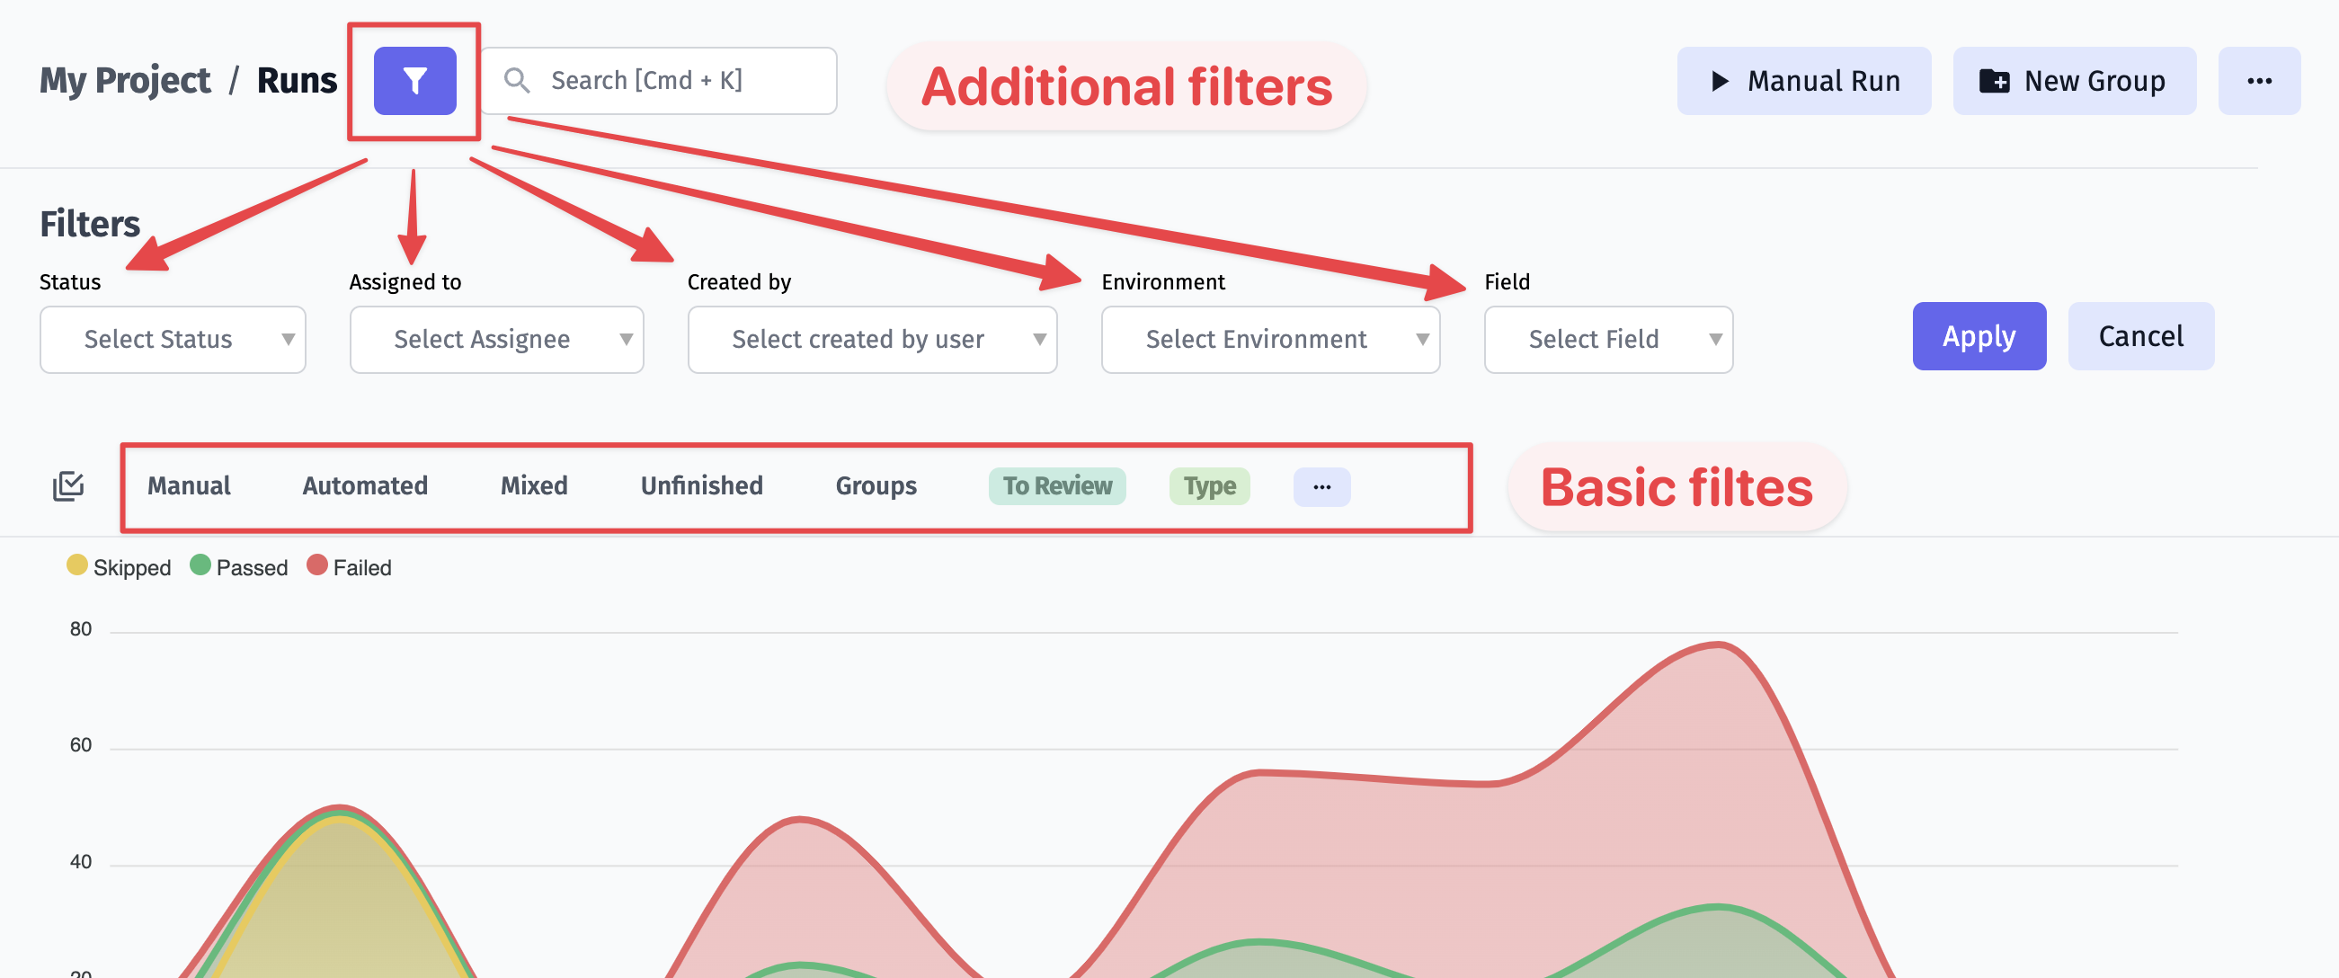Focus the Search field
This screenshot has height=978, width=2339.
point(658,81)
